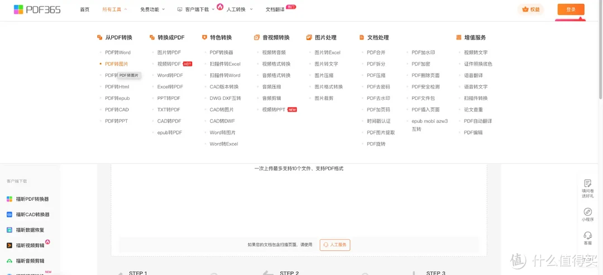Choose PDF转PPT in the menu
Viewport: 603px width, 275px height.
[x=116, y=121]
